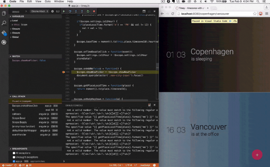Click the UTF-8 encoding indicator
This screenshot has width=270, height=167.
[x=129, y=165]
